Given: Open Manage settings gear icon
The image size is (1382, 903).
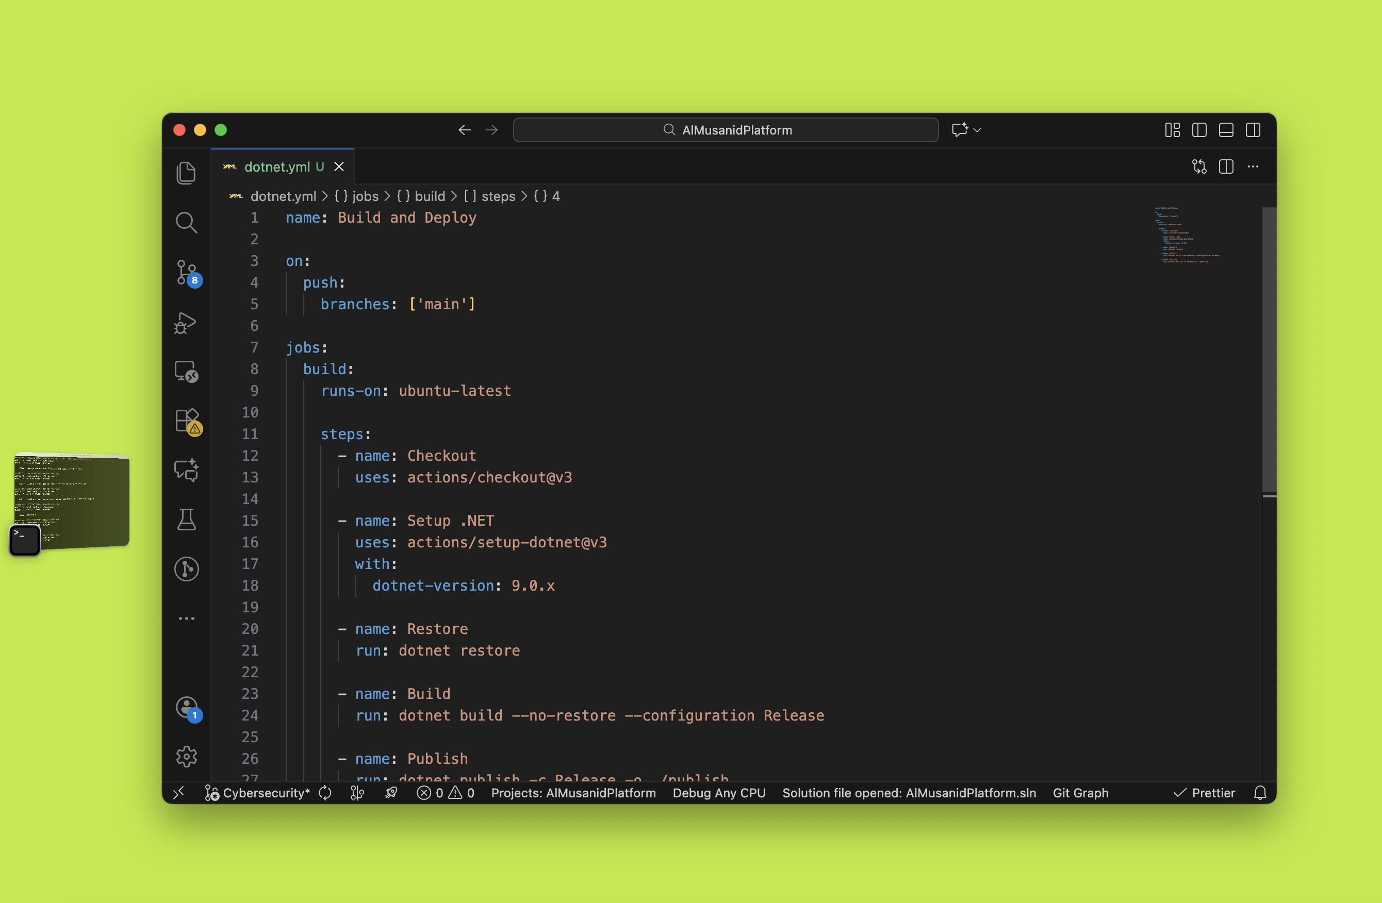Looking at the screenshot, I should coord(186,756).
